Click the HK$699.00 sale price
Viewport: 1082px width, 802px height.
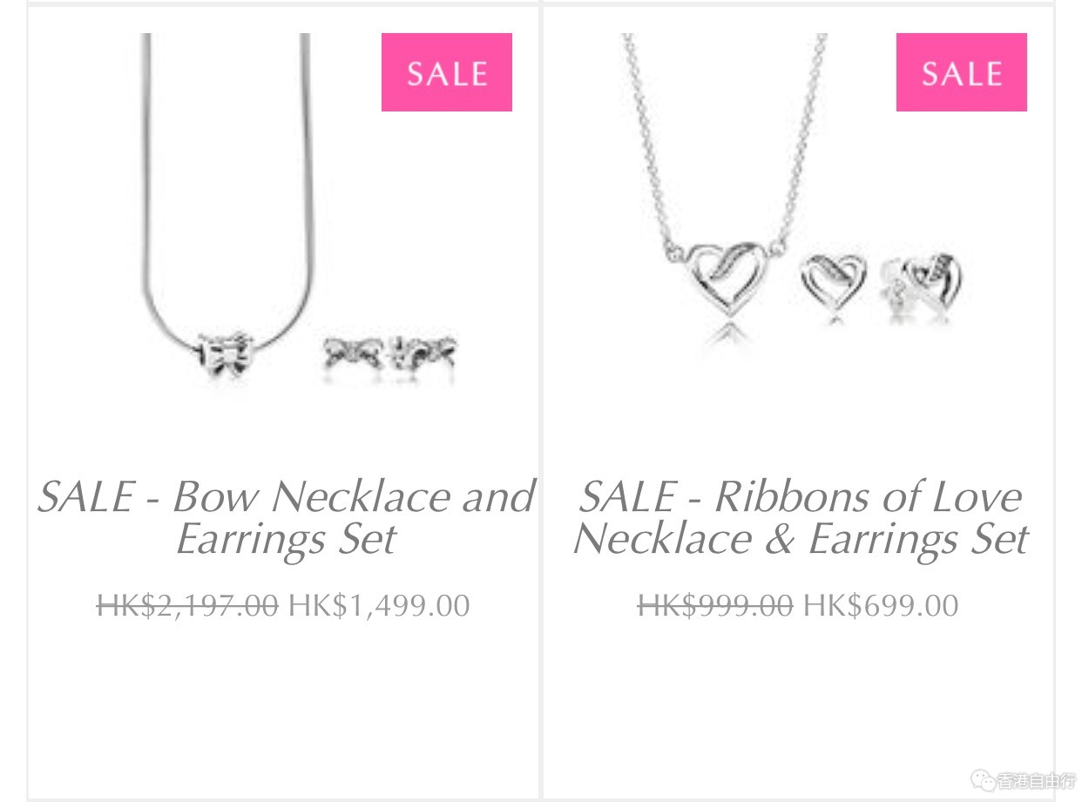[881, 605]
